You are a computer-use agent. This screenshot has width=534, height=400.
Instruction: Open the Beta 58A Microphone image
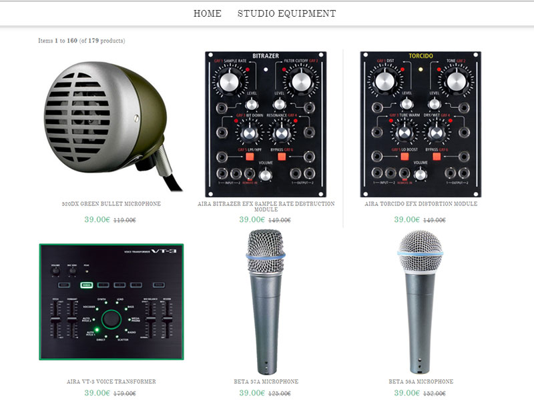(421, 302)
